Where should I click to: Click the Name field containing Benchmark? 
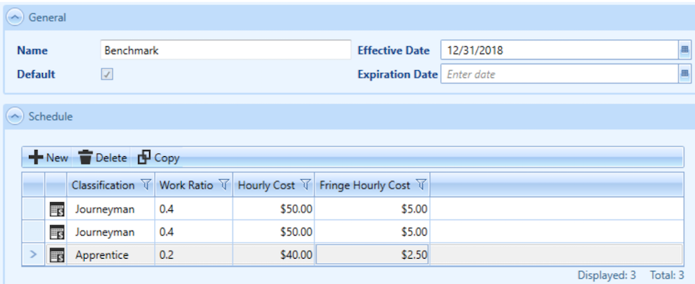(226, 51)
